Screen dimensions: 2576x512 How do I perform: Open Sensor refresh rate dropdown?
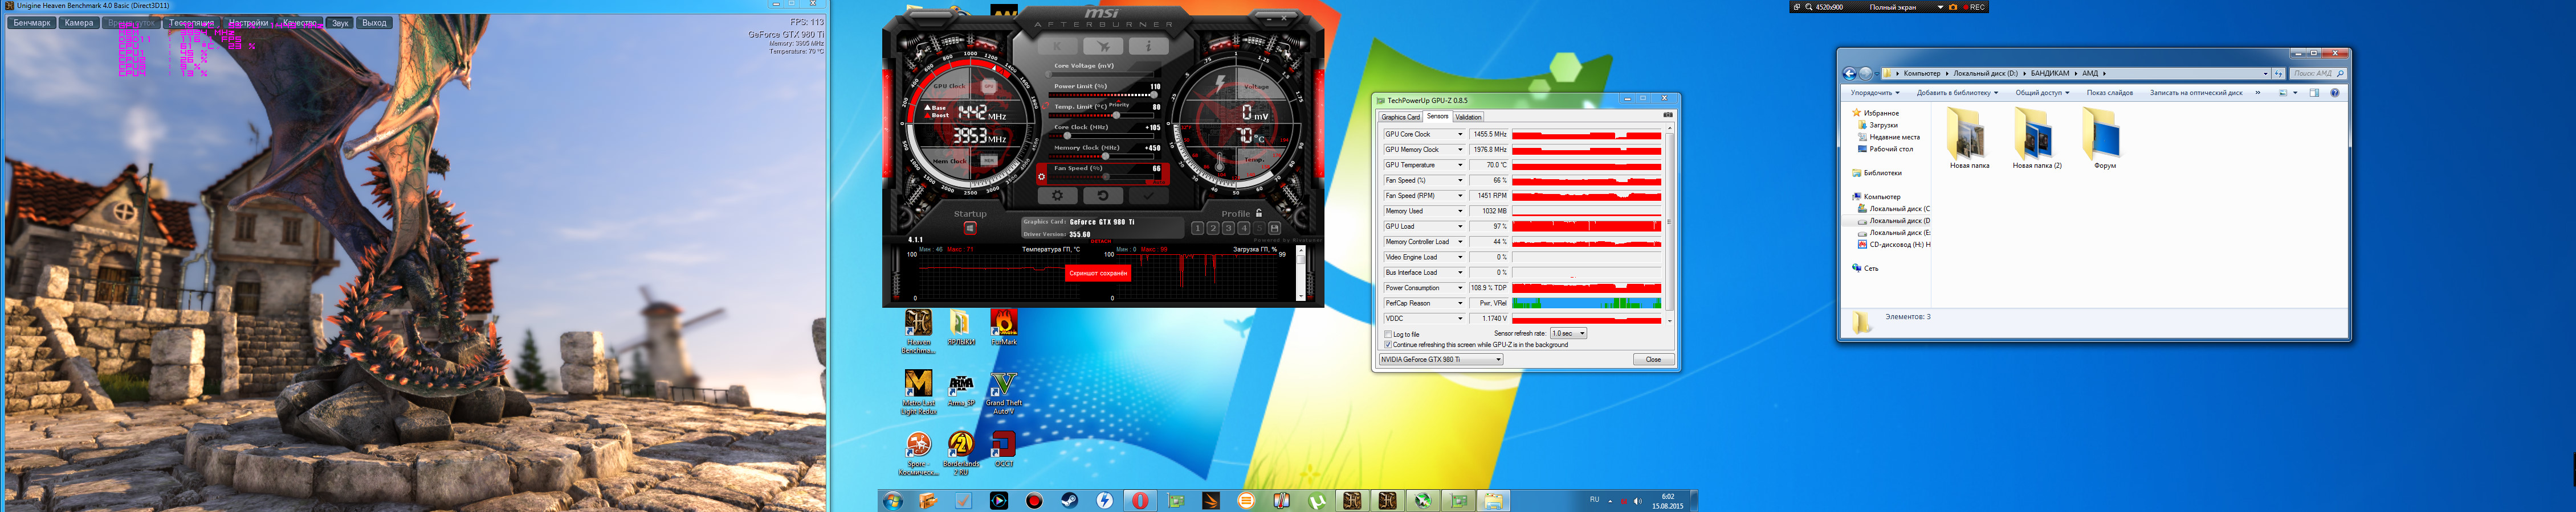tap(1568, 333)
